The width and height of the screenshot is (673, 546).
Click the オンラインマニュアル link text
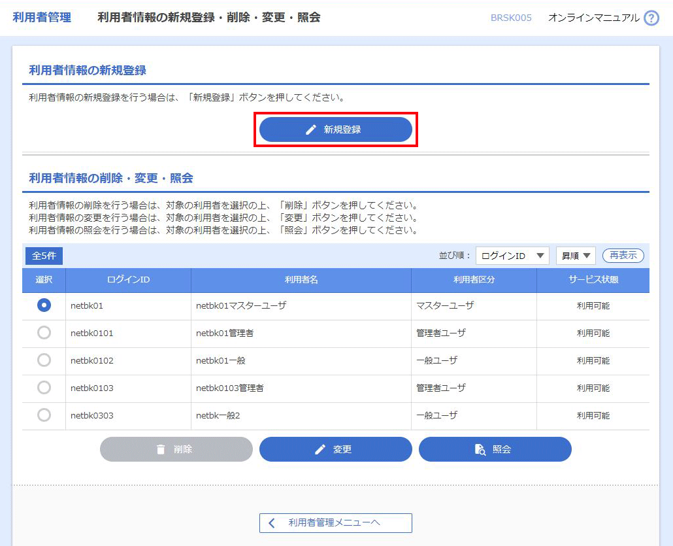[593, 18]
